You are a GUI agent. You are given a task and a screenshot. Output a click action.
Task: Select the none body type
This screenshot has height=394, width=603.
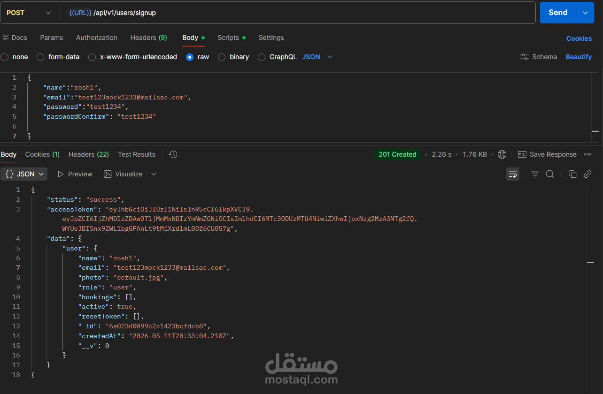[5, 57]
